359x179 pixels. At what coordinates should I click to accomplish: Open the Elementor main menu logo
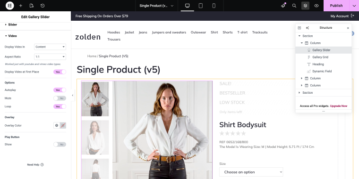[x=9, y=6]
